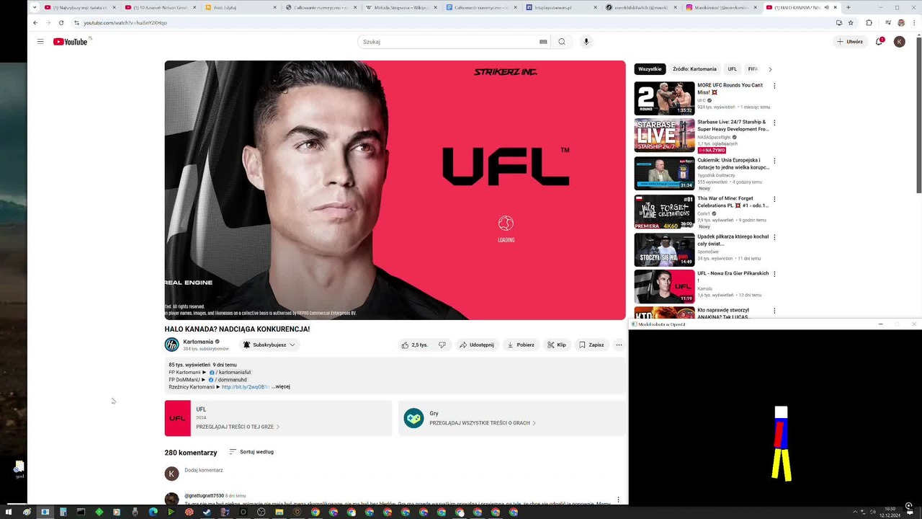922x519 pixels.
Task: Open the browser three-dot menu
Action: 914,22
